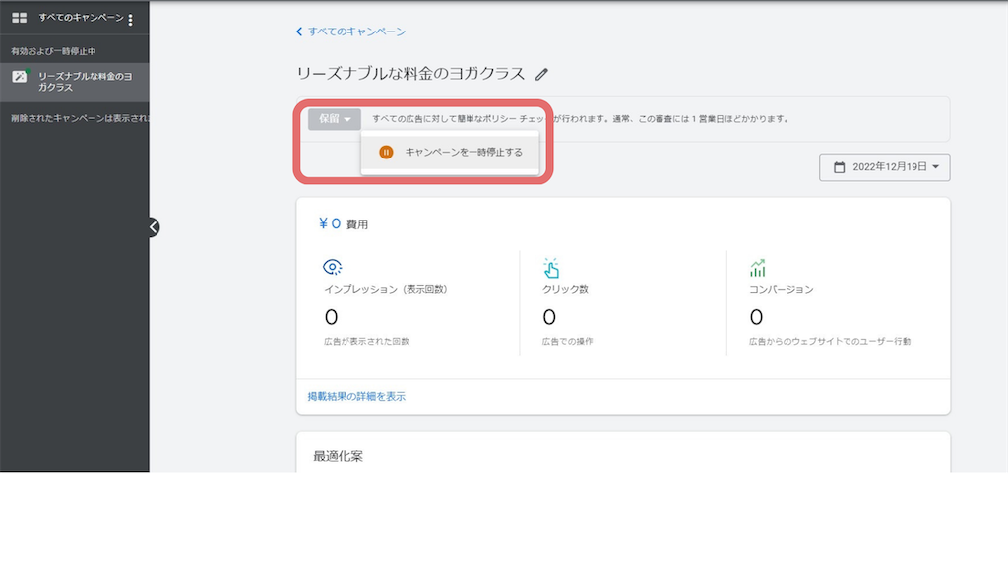Click the campaign title リーズナブルな料金のヨガクラス
Image resolution: width=1008 pixels, height=567 pixels.
click(410, 73)
